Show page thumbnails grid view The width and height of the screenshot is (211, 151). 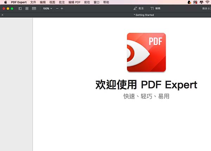[x=27, y=8]
